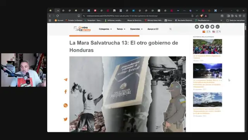Share the article via the orange Facebook icon

[65, 92]
